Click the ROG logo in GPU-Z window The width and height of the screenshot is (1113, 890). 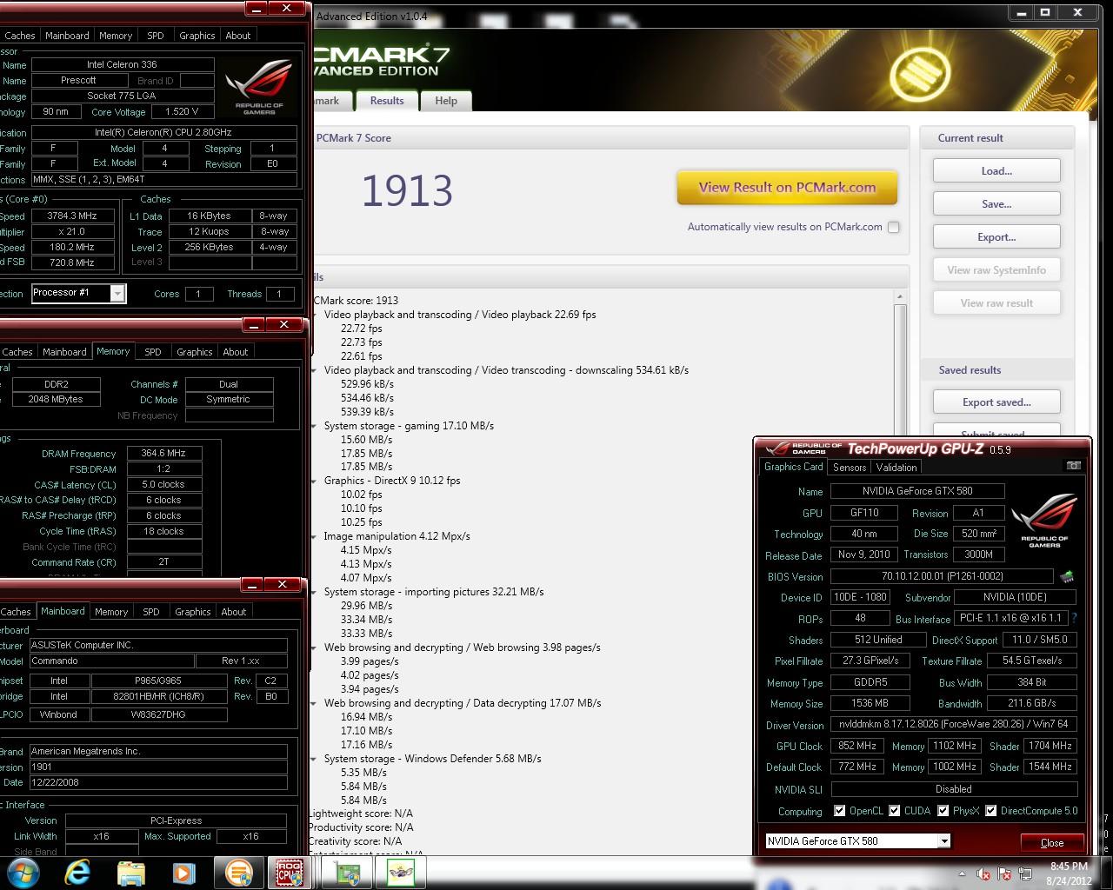(1044, 520)
